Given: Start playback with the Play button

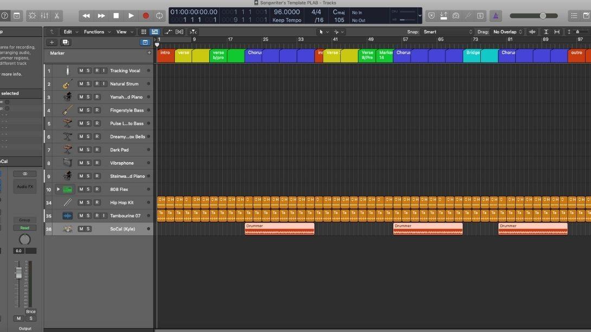Looking at the screenshot, I should 131,16.
